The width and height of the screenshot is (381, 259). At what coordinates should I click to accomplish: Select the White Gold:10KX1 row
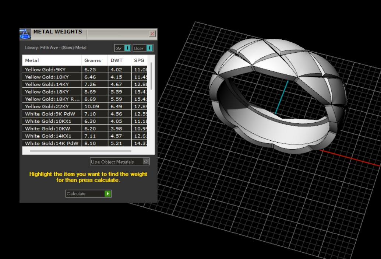85,121
